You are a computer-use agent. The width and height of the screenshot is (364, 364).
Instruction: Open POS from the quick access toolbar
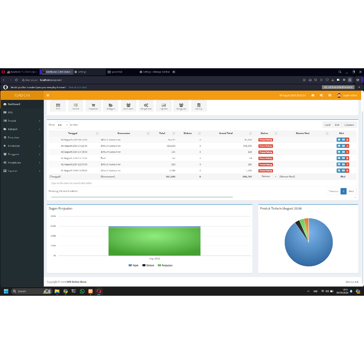(x=58, y=106)
